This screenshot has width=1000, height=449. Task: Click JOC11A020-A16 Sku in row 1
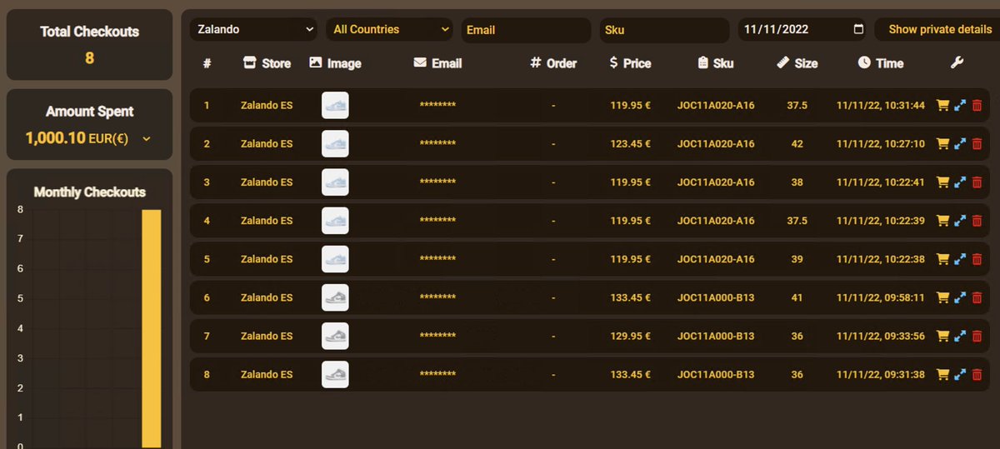(716, 106)
